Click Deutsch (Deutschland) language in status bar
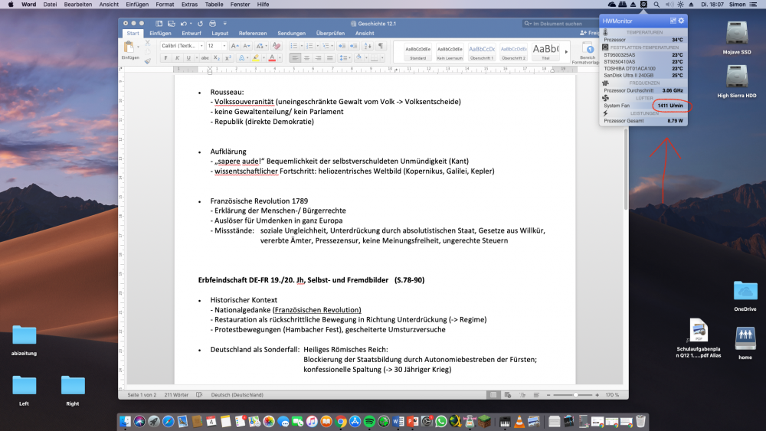 pos(237,395)
